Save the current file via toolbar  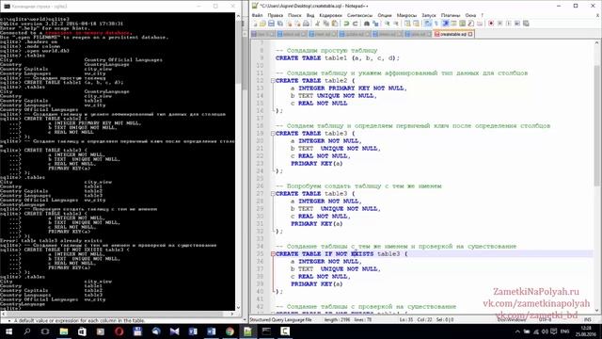[x=271, y=24]
